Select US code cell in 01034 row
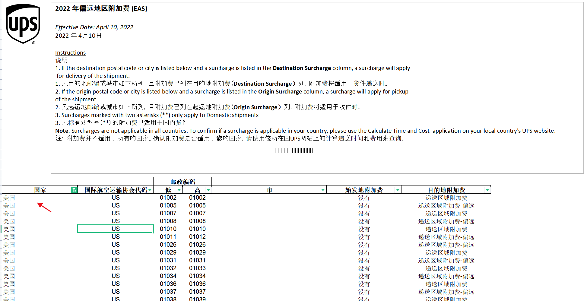The image size is (587, 301). pyautogui.click(x=116, y=276)
